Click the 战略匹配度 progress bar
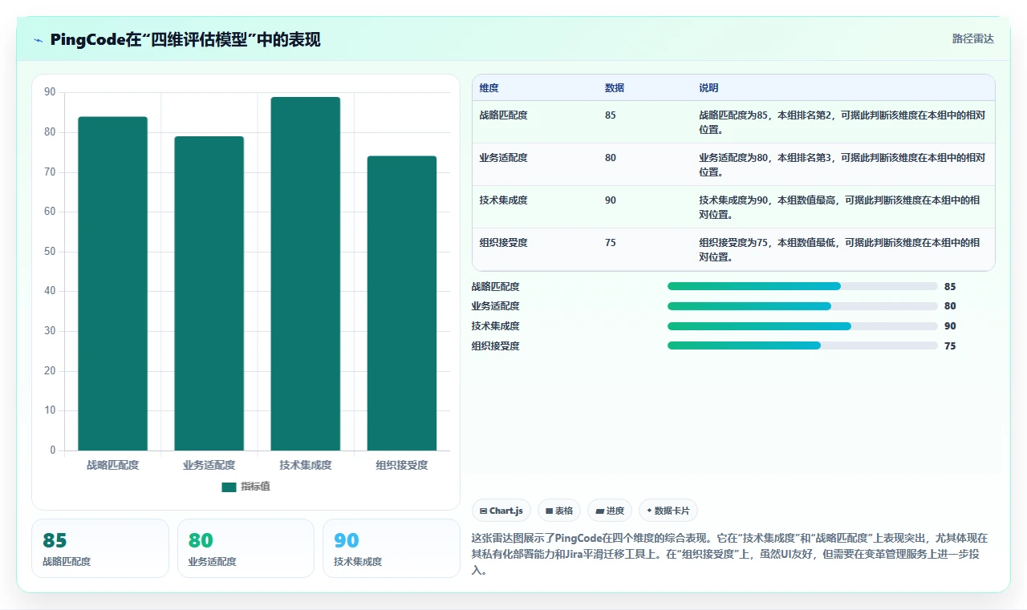Image resolution: width=1027 pixels, height=610 pixels. (x=802, y=286)
